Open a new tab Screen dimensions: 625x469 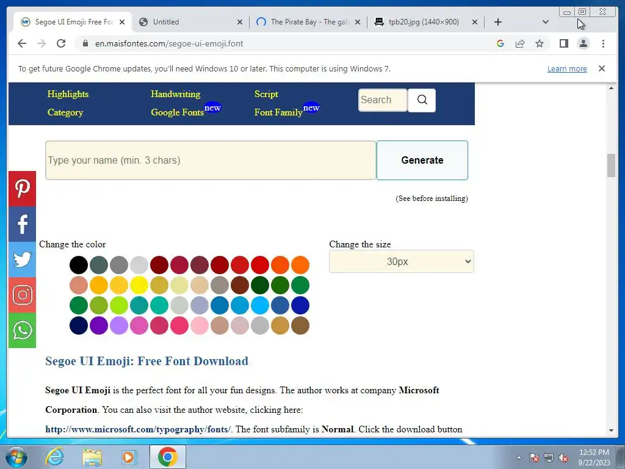498,22
